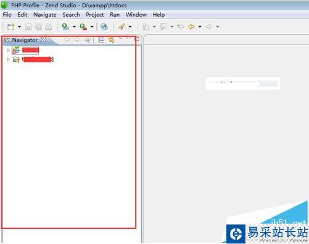Image resolution: width=309 pixels, height=244 pixels.
Task: Open the Navigate menu
Action: point(45,15)
